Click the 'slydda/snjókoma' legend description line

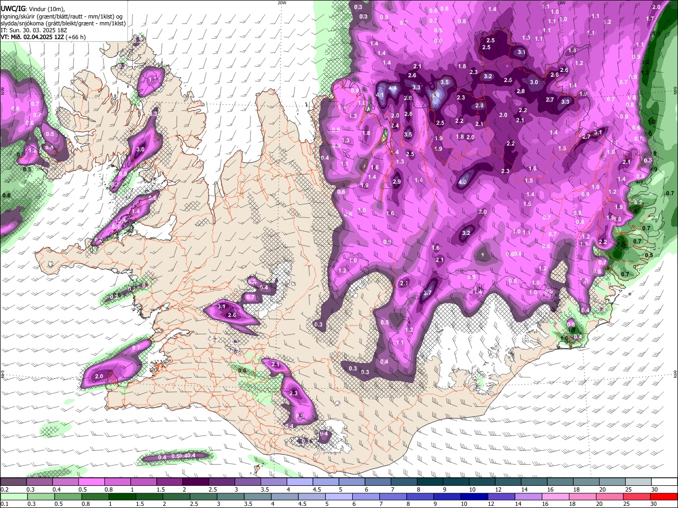63,23
